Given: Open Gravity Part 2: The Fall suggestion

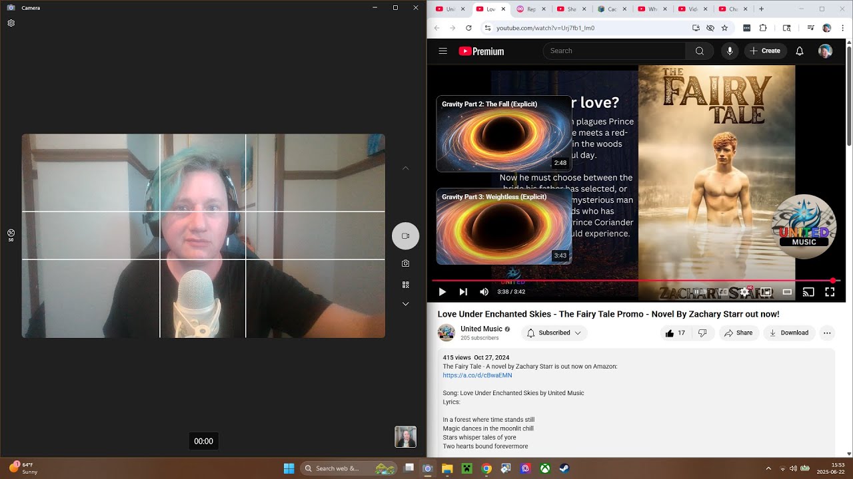Looking at the screenshot, I should click(504, 134).
